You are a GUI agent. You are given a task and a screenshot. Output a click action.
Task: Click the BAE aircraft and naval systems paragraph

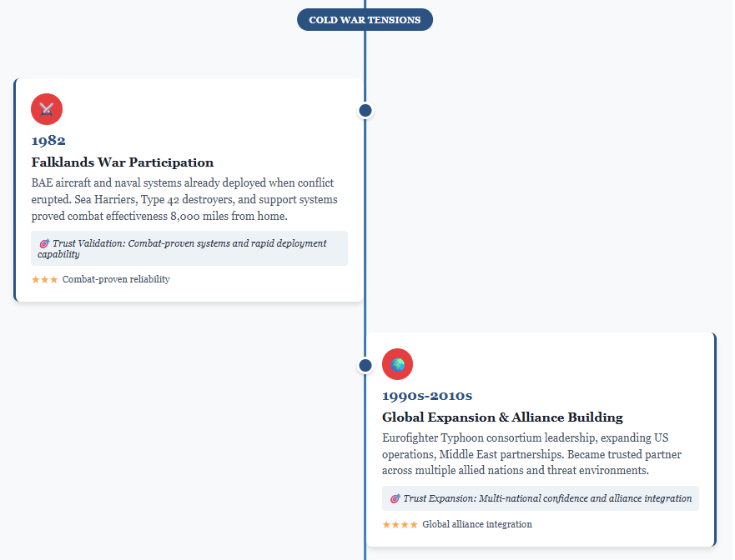click(184, 199)
